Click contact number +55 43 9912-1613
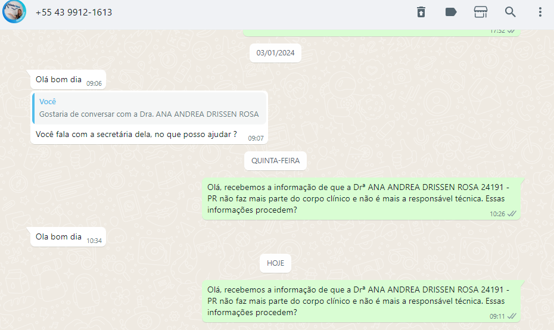The image size is (554, 330). pyautogui.click(x=74, y=13)
